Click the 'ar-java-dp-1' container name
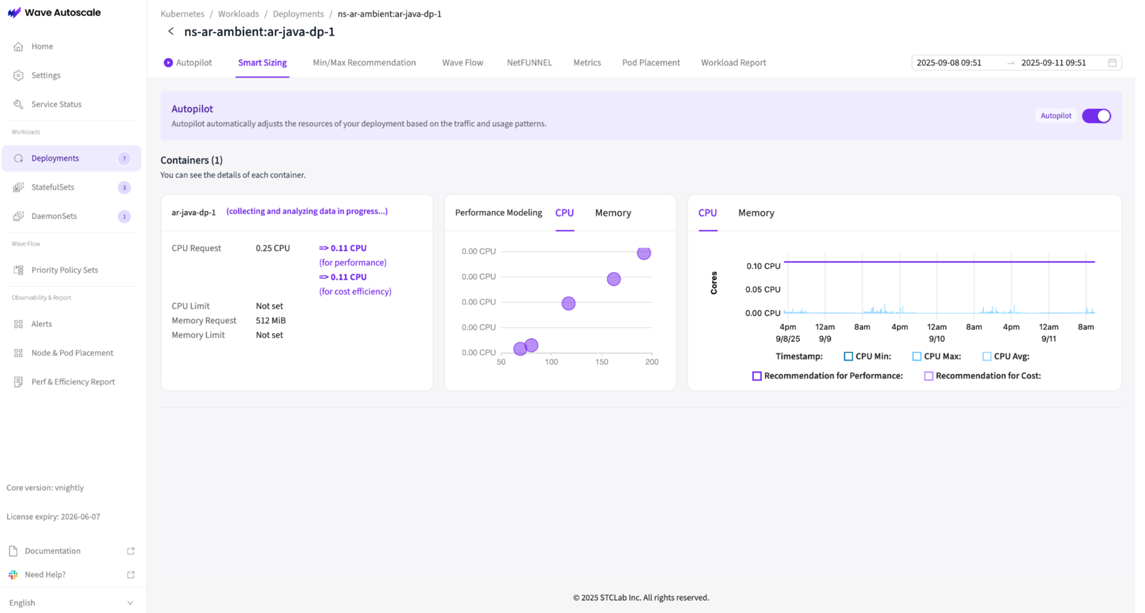 click(x=194, y=212)
